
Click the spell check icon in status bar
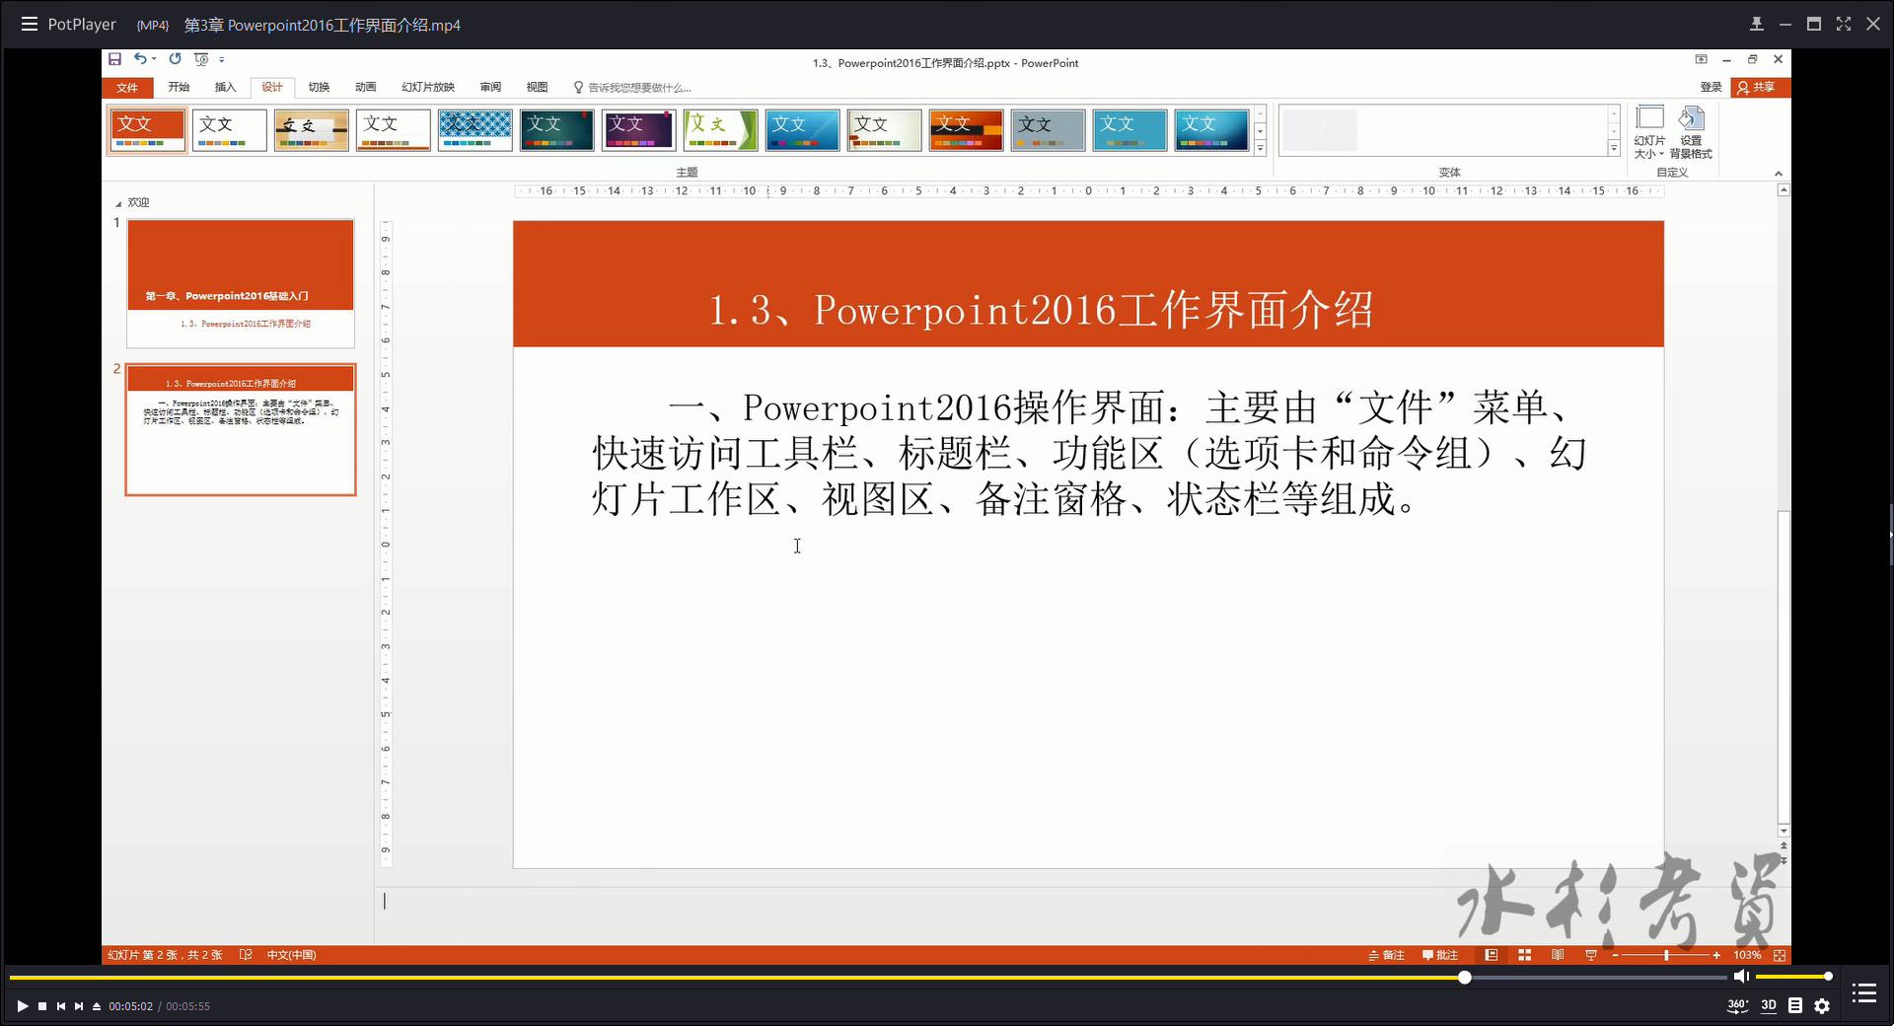(246, 955)
